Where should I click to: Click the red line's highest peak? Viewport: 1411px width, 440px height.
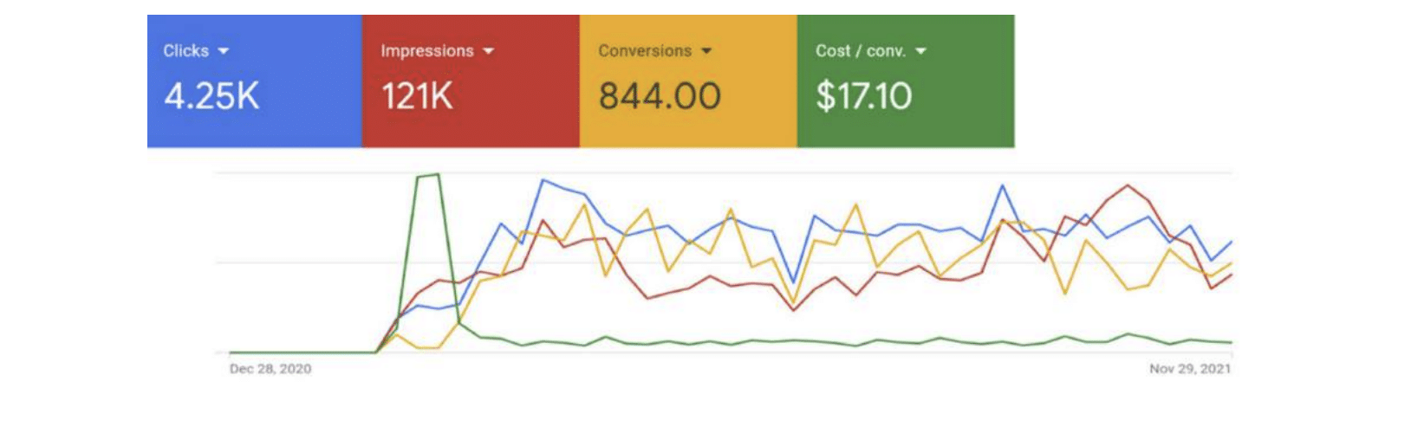pos(1128,185)
